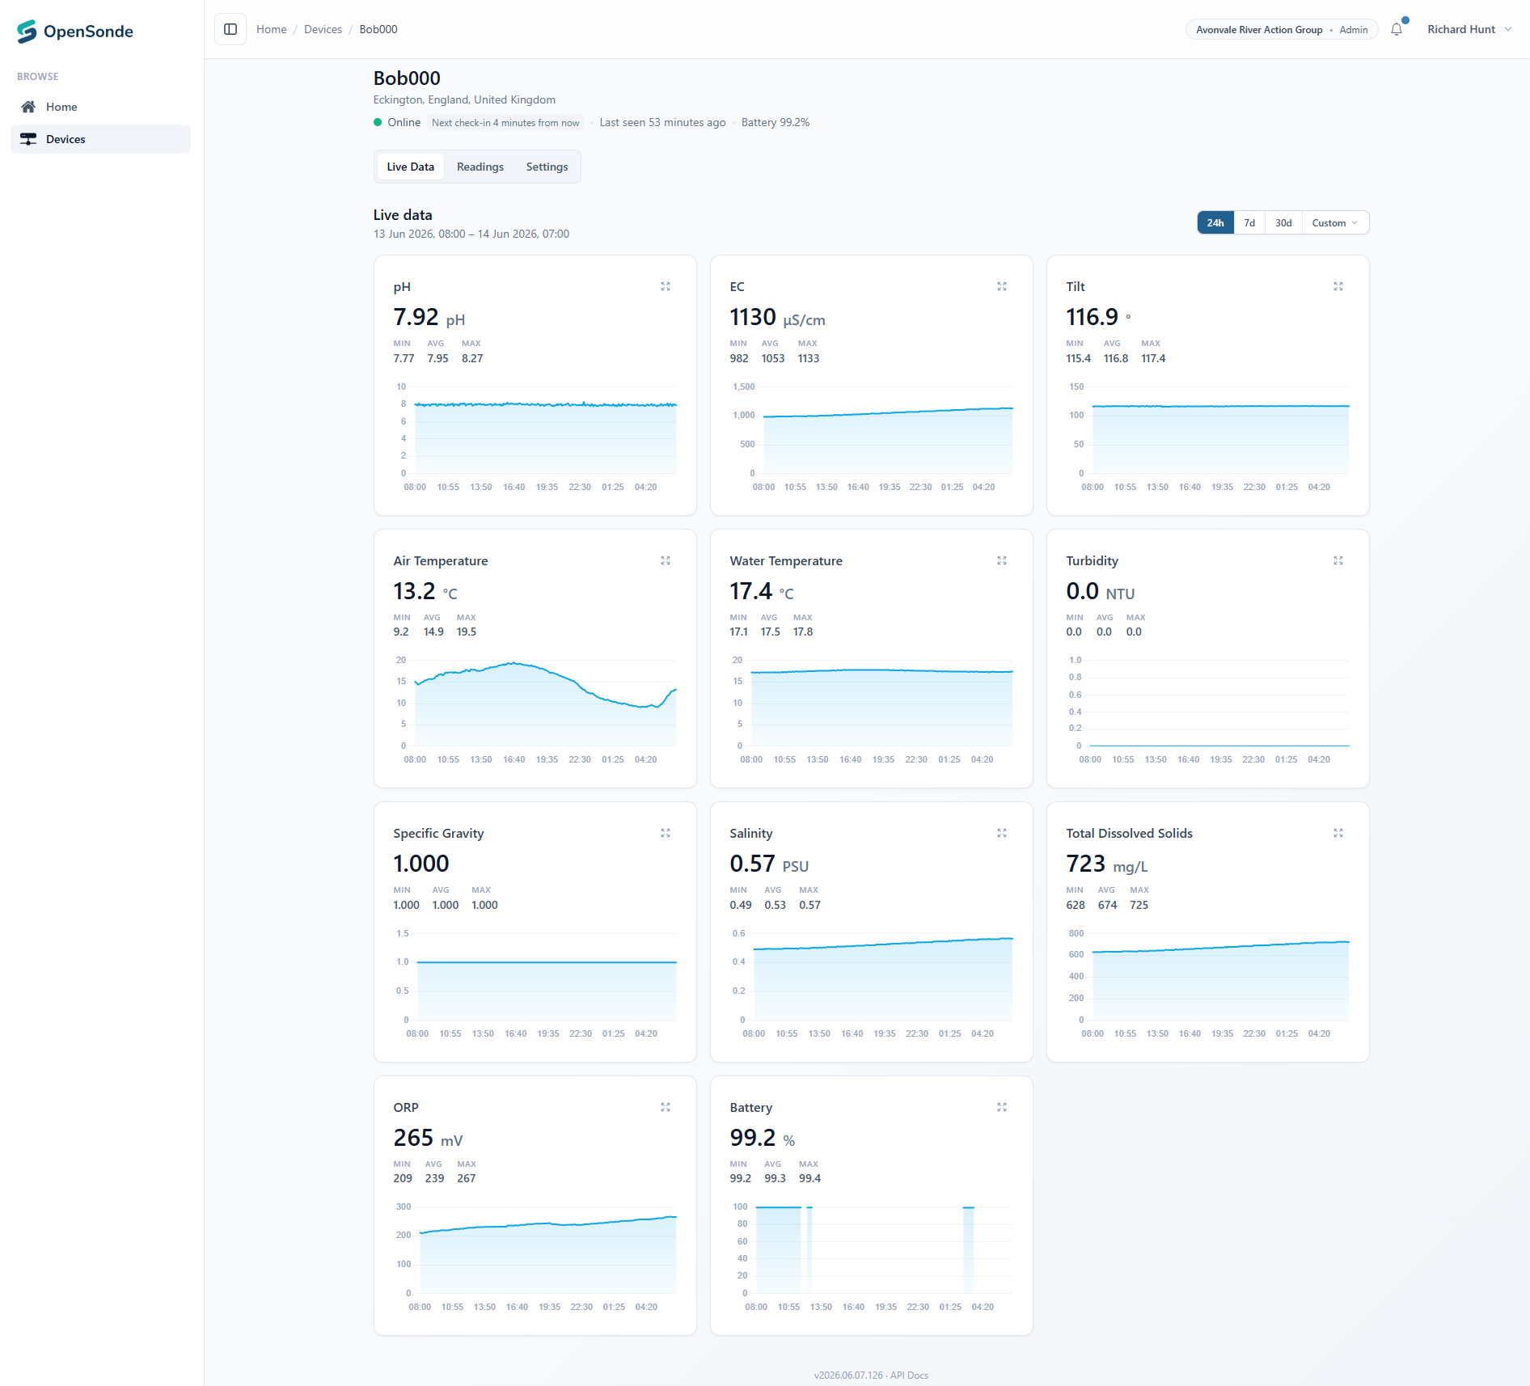Click the 723 mg/L dissolved solids value

coord(1107,864)
